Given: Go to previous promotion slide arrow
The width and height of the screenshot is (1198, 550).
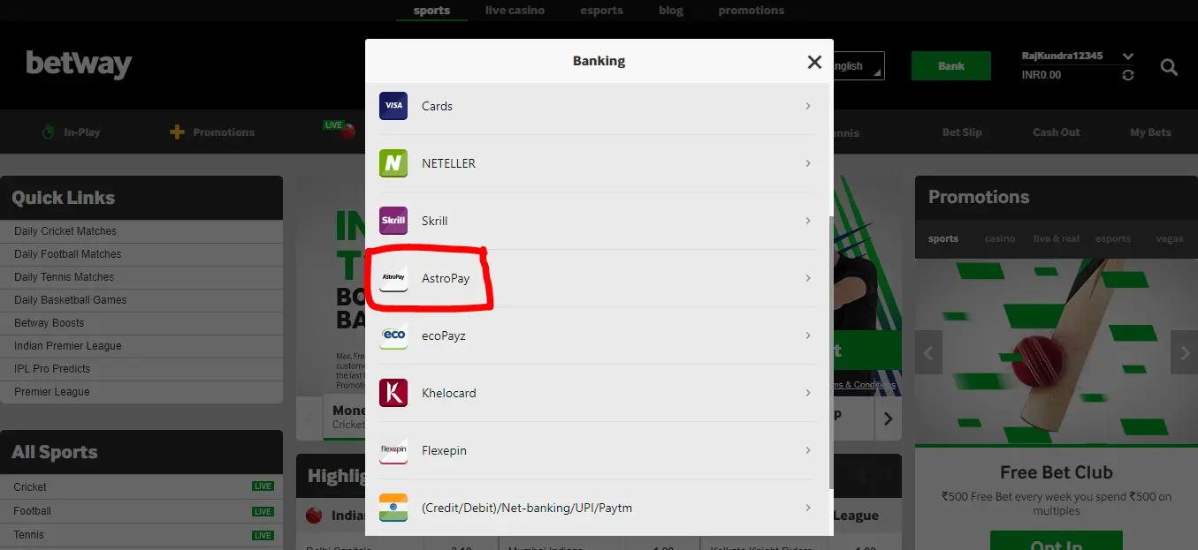Looking at the screenshot, I should [928, 353].
